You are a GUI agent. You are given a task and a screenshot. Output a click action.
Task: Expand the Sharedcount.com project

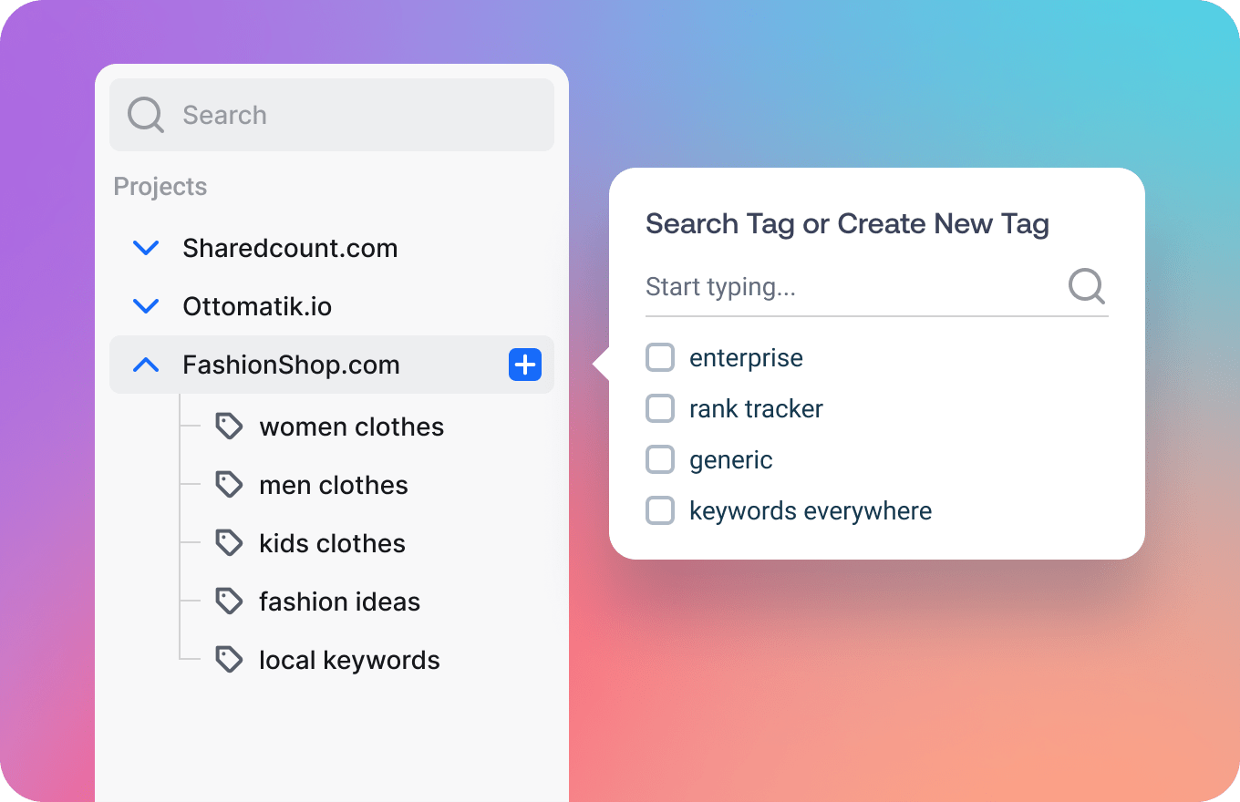[x=145, y=247]
